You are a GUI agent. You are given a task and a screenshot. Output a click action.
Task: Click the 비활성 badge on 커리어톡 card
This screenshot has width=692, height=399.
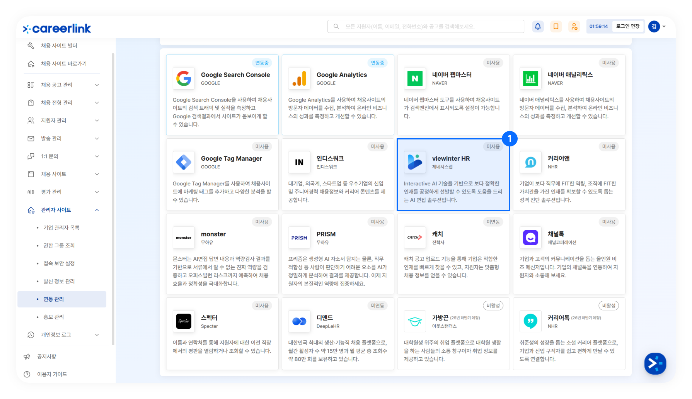click(x=609, y=306)
